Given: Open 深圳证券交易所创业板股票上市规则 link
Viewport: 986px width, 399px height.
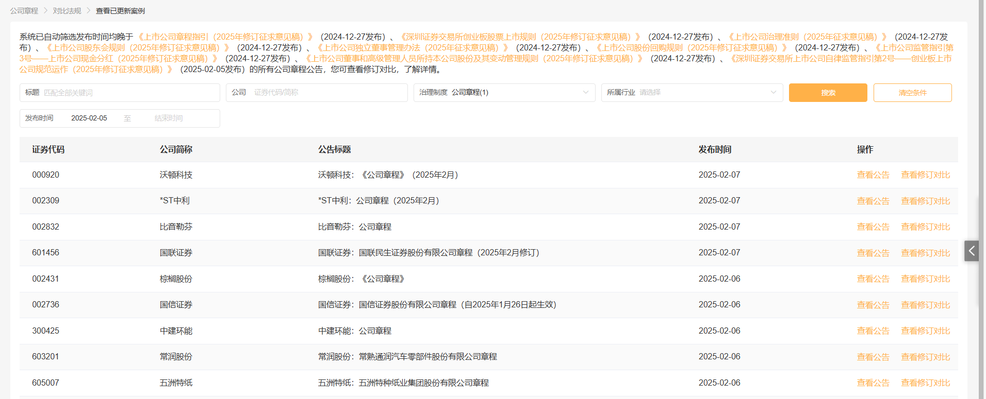Looking at the screenshot, I should coord(520,37).
